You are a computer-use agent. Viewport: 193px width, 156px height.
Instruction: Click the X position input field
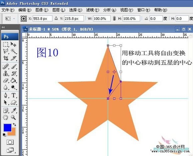pyautogui.click(x=42, y=19)
